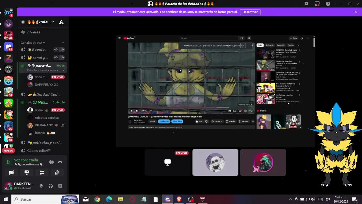Viewport: 362px width, 204px height.
Task: Open Brave browser from the taskbar
Action: 179,199
